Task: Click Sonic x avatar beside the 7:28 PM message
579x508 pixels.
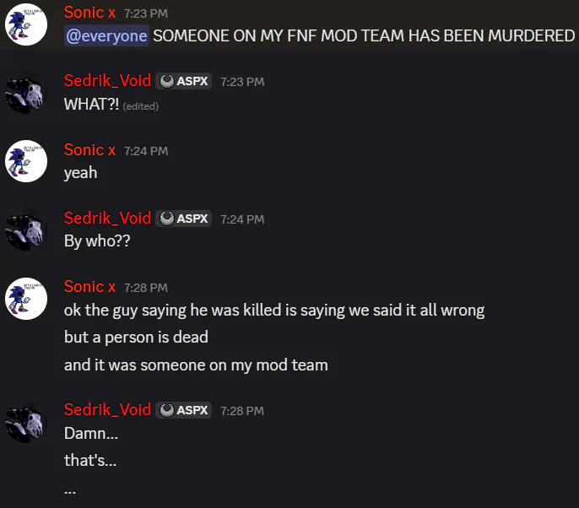Action: (x=26, y=299)
